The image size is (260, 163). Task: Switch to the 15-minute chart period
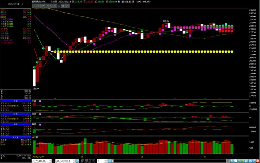(47, 6)
